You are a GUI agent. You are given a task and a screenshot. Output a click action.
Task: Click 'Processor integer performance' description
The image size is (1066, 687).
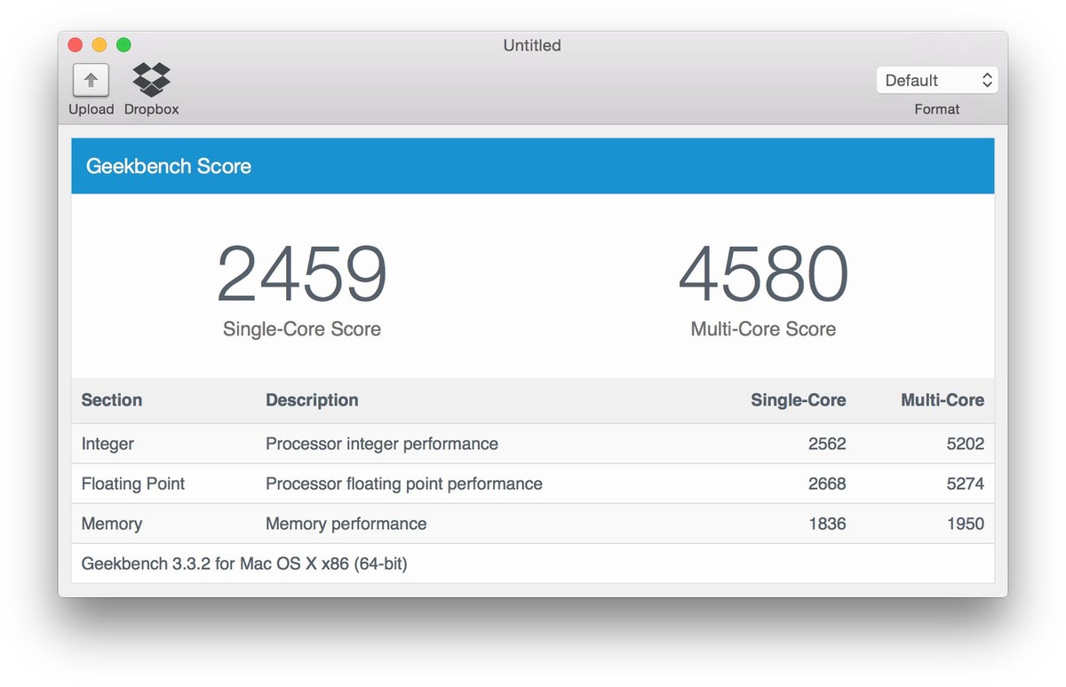382,444
